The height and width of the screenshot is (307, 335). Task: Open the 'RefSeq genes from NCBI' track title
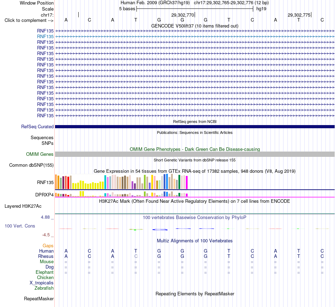tap(195, 122)
